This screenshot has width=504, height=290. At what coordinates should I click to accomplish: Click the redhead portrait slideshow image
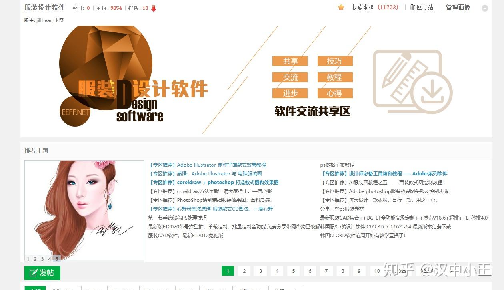click(x=84, y=210)
